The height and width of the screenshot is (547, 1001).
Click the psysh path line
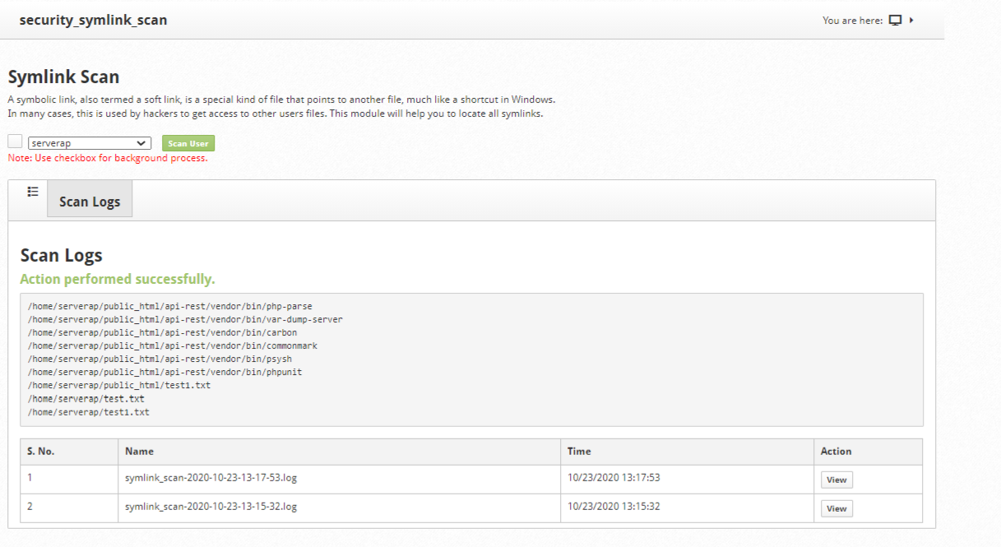click(x=160, y=359)
